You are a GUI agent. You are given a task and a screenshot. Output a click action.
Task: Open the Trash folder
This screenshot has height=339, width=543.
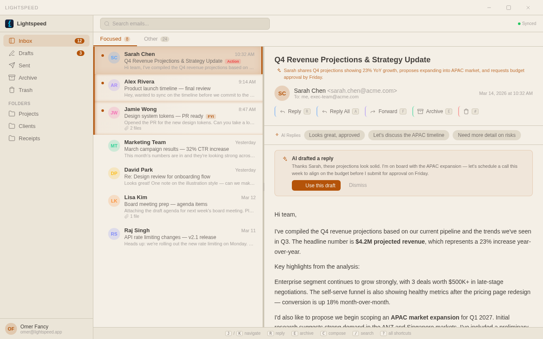coord(25,90)
